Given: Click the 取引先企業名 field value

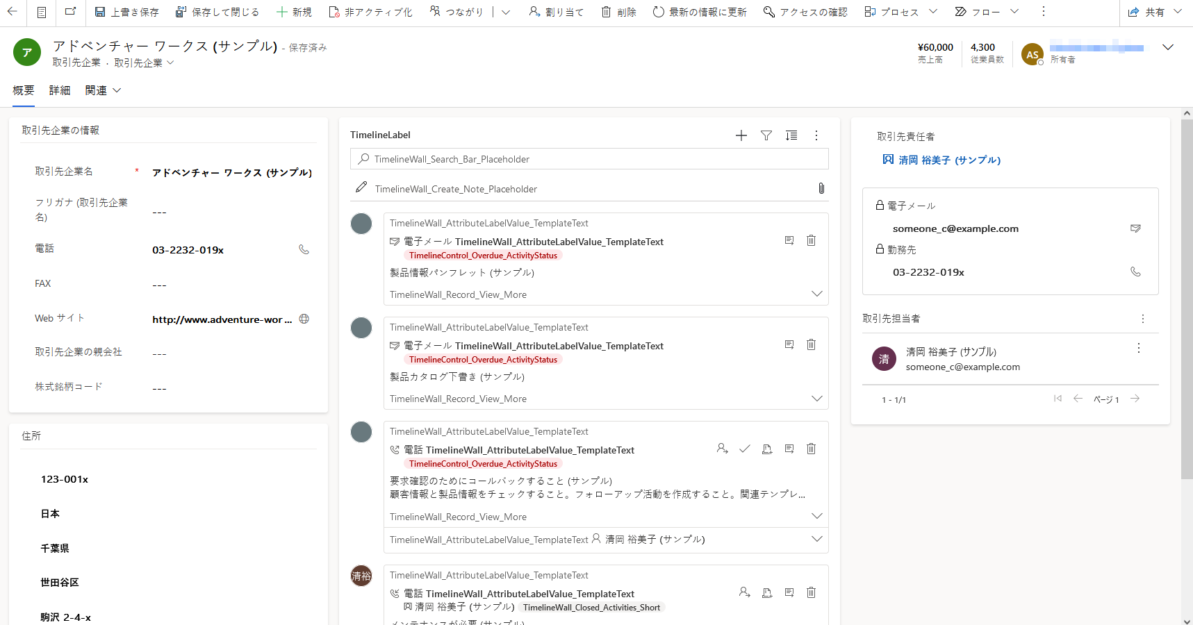Looking at the screenshot, I should (x=232, y=172).
